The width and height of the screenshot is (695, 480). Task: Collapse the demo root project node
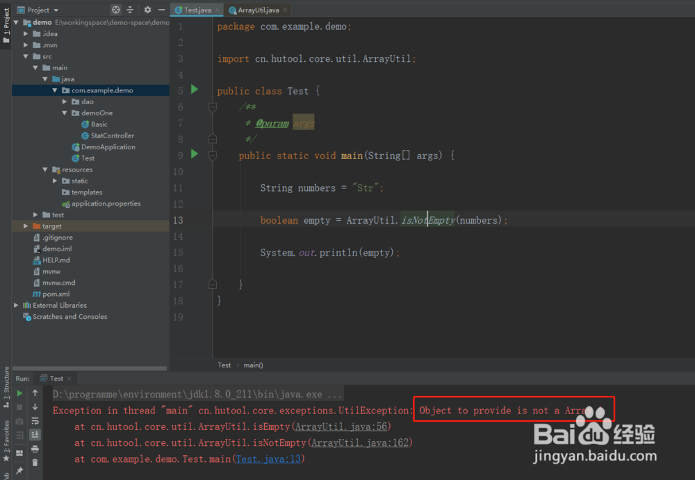pos(17,22)
